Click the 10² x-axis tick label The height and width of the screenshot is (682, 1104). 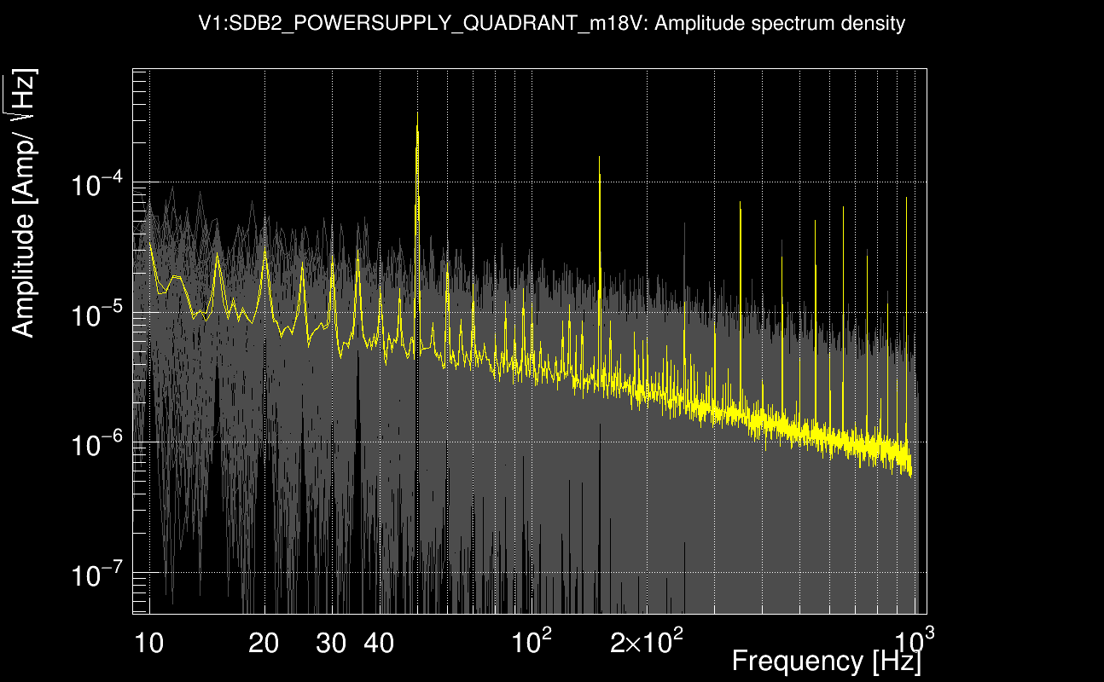point(532,642)
